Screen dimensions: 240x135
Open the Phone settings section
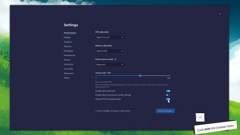[67, 60]
